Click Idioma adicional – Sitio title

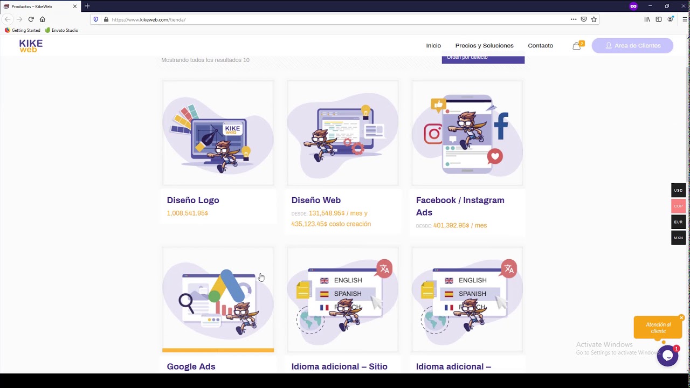coord(339,367)
